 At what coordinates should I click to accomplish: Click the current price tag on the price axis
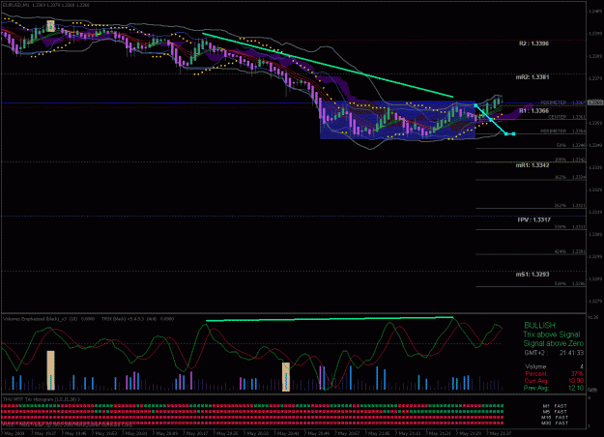coord(595,102)
